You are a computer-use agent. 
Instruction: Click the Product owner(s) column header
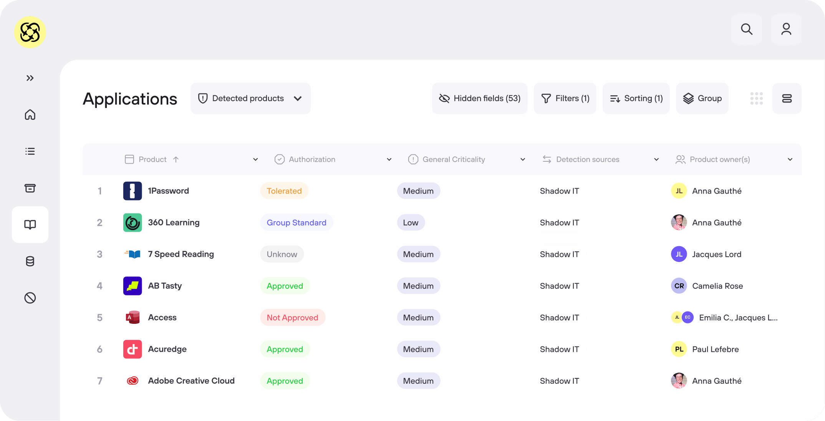click(713, 159)
